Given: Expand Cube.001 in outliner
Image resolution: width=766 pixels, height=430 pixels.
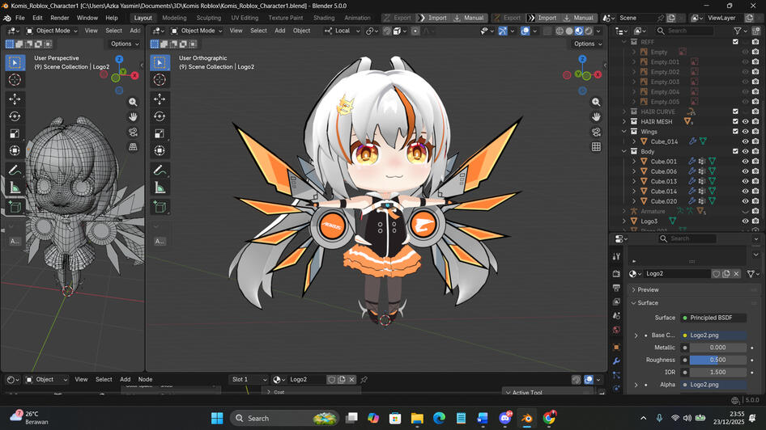Looking at the screenshot, I should 634,162.
